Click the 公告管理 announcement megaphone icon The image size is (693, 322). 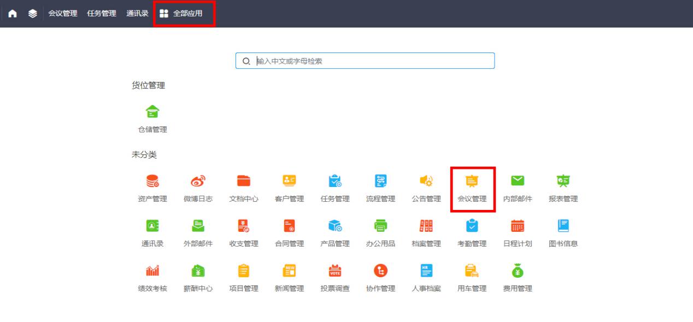click(426, 182)
